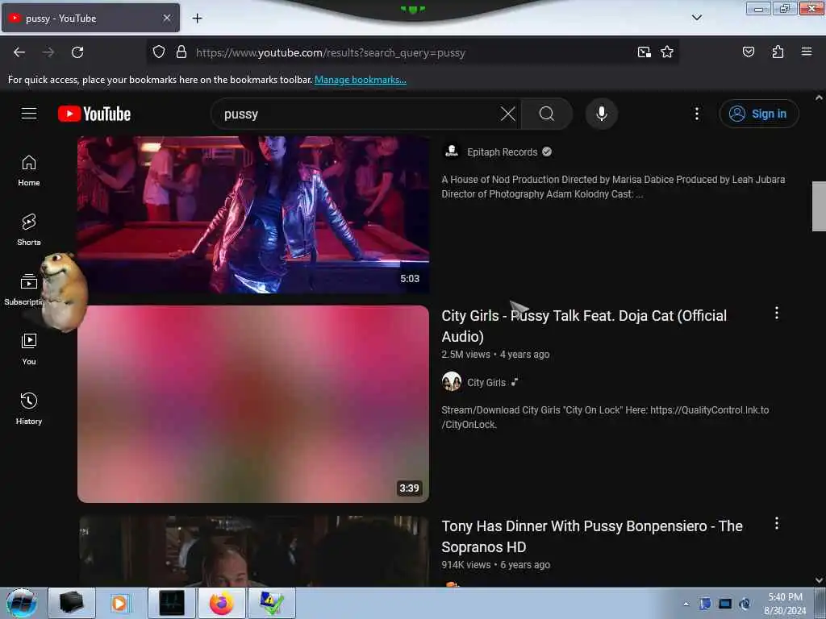The image size is (826, 619).
Task: Open Epitaph Records channel
Action: point(502,152)
